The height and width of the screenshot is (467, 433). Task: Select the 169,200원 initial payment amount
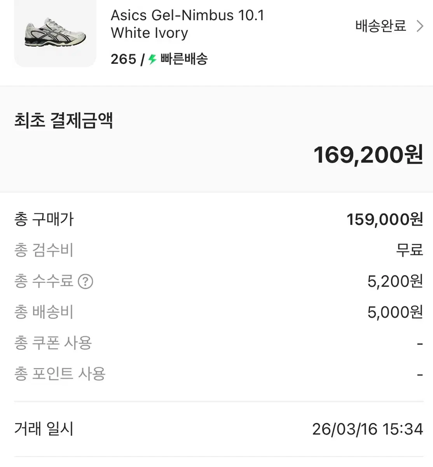tap(368, 155)
